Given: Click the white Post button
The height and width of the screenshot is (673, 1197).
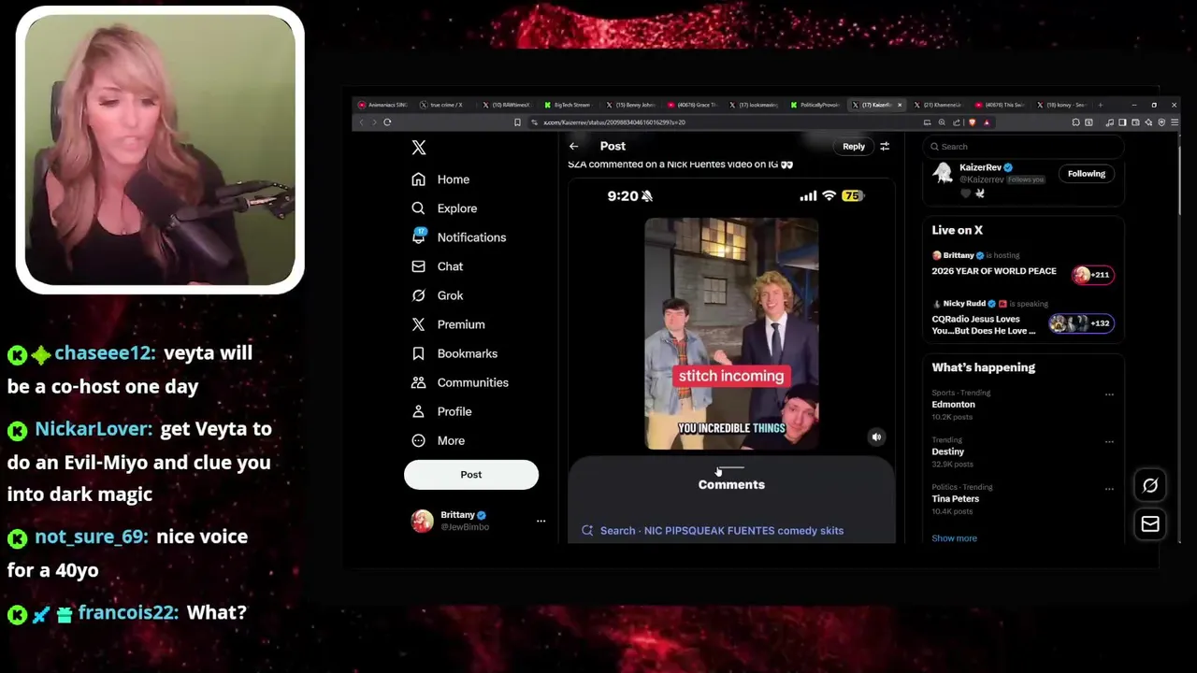Looking at the screenshot, I should coord(471,475).
